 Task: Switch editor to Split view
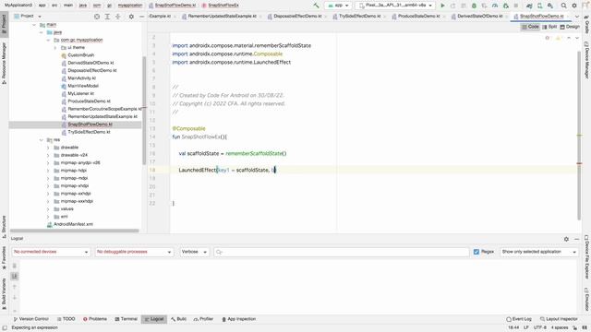tap(549, 27)
